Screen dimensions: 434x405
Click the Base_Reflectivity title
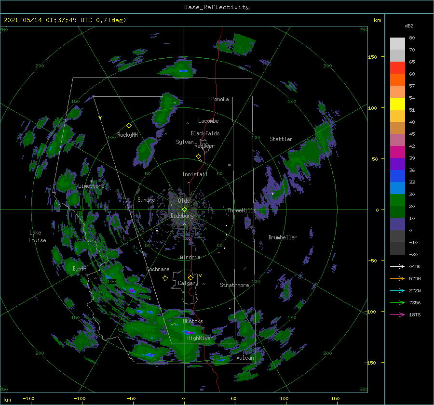217,7
